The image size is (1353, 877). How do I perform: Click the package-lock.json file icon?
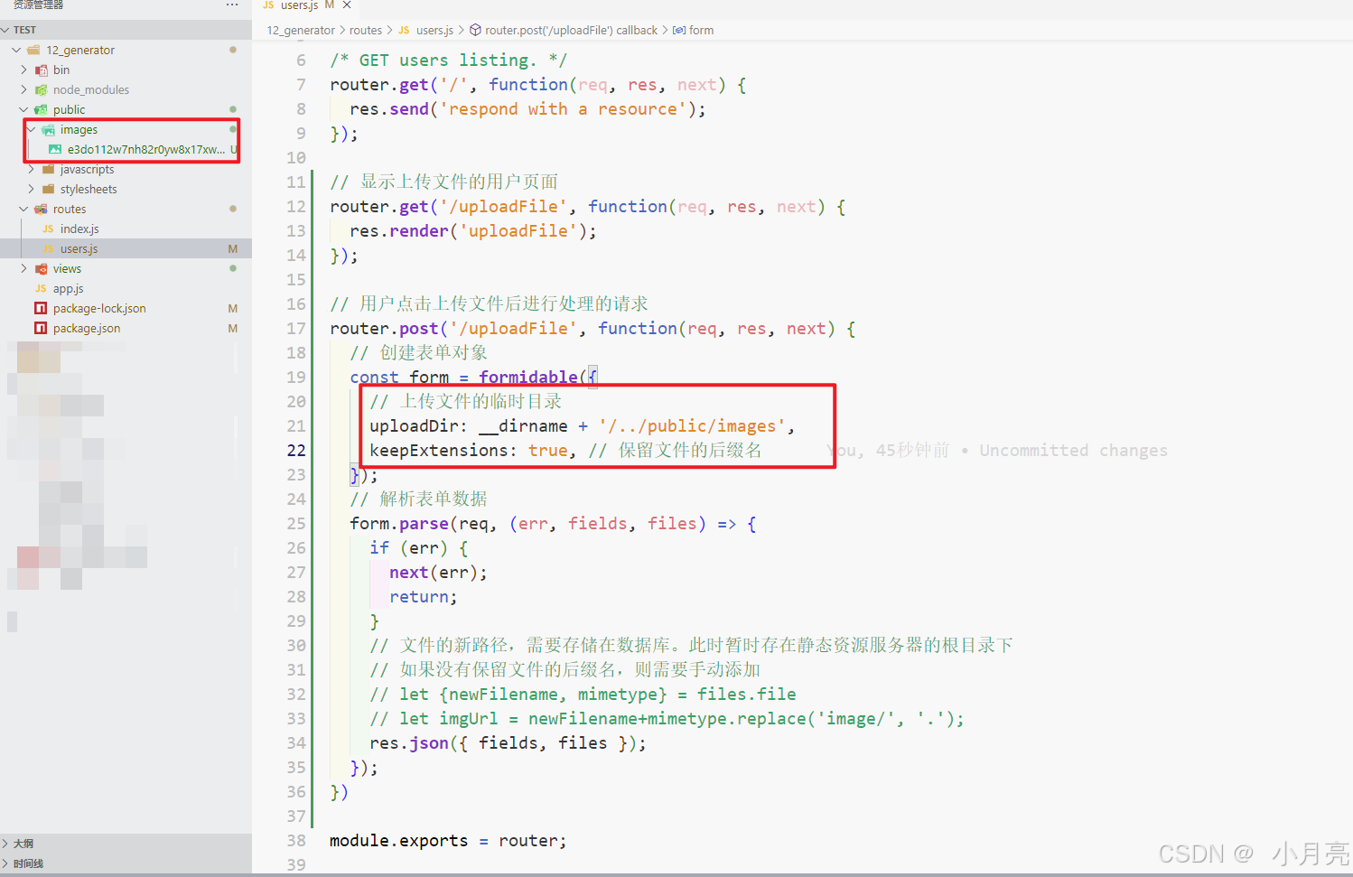(41, 308)
